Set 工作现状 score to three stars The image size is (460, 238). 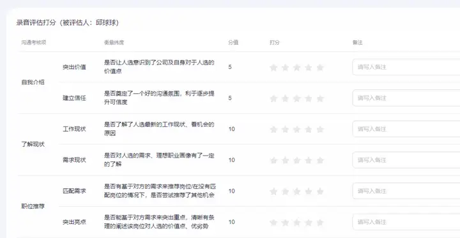click(x=296, y=130)
